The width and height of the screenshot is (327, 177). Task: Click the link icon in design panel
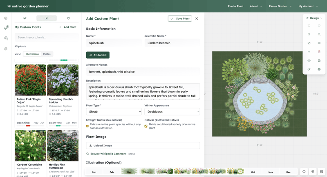[x=309, y=69]
